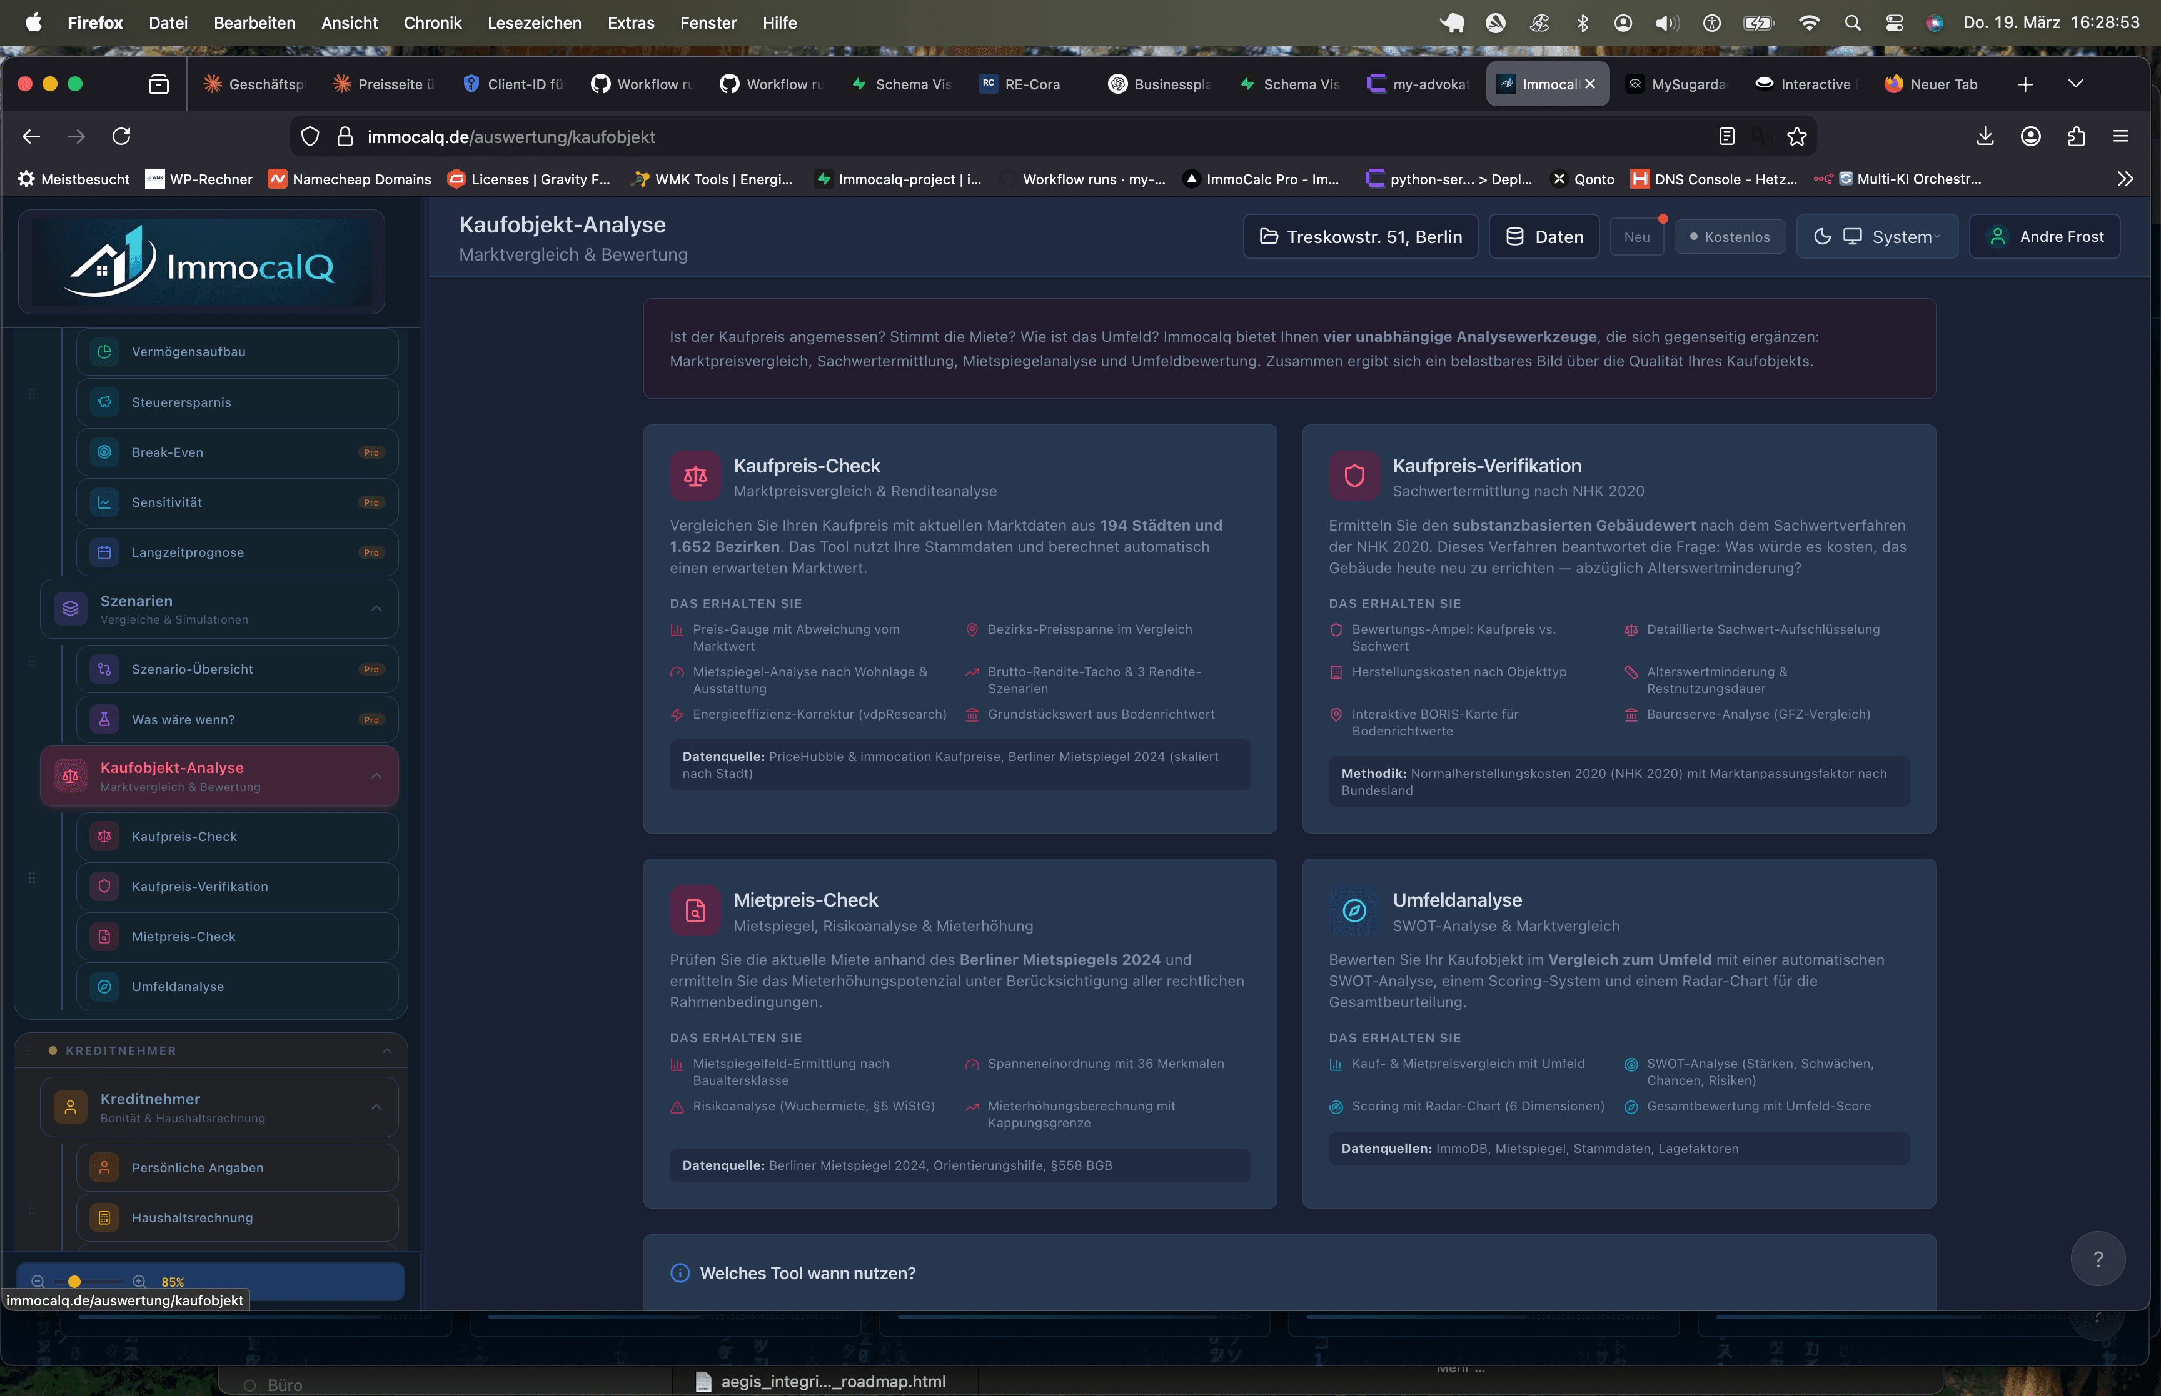Show more bookmarks with the double chevron
The image size is (2161, 1396).
click(2125, 179)
